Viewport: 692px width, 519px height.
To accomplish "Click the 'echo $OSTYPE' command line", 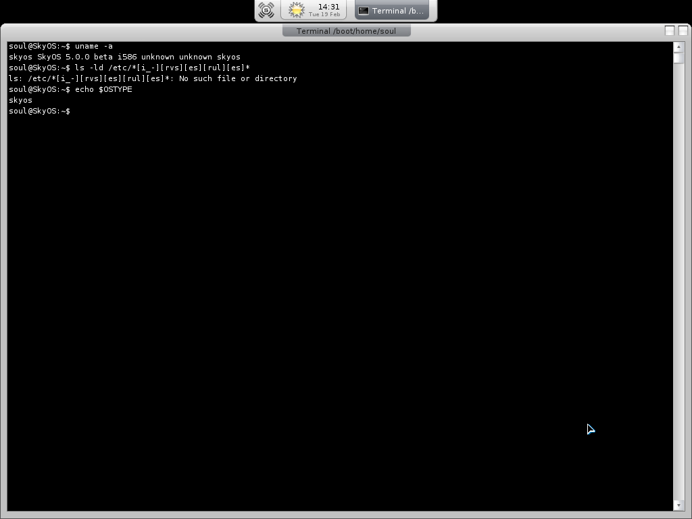I will pos(70,89).
